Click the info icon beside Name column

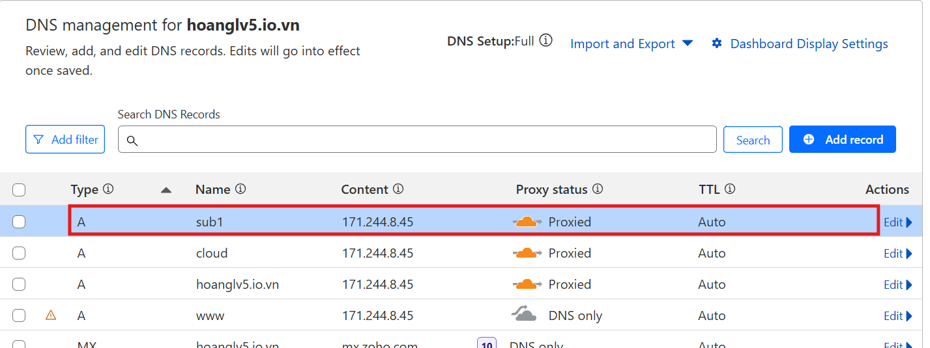coord(240,189)
